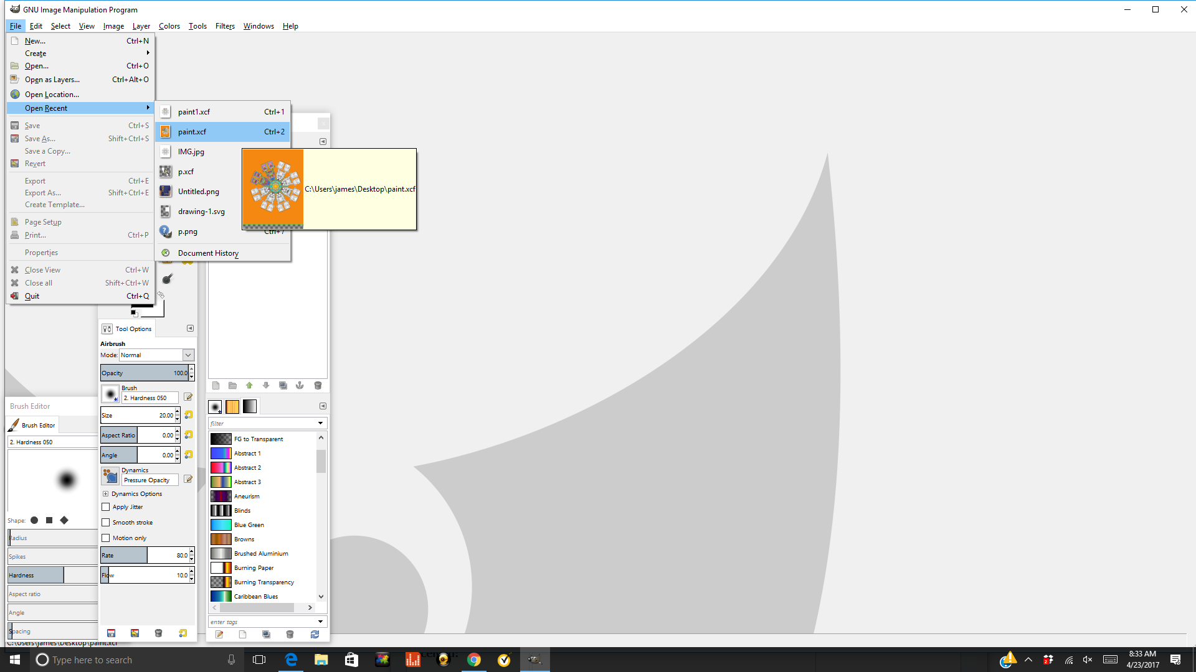The height and width of the screenshot is (672, 1196).
Task: Raise layer with green up arrow
Action: click(249, 386)
